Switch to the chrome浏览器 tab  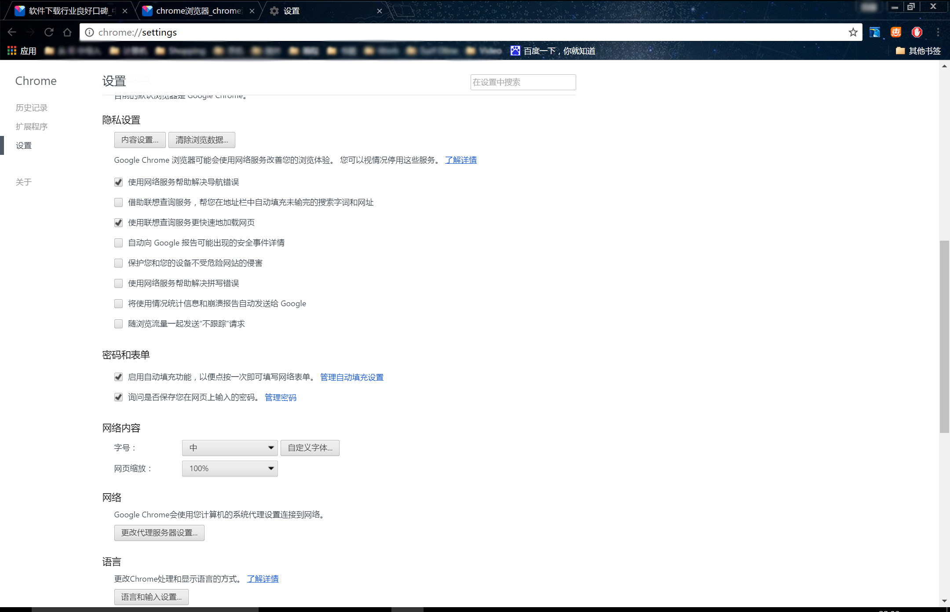(198, 11)
